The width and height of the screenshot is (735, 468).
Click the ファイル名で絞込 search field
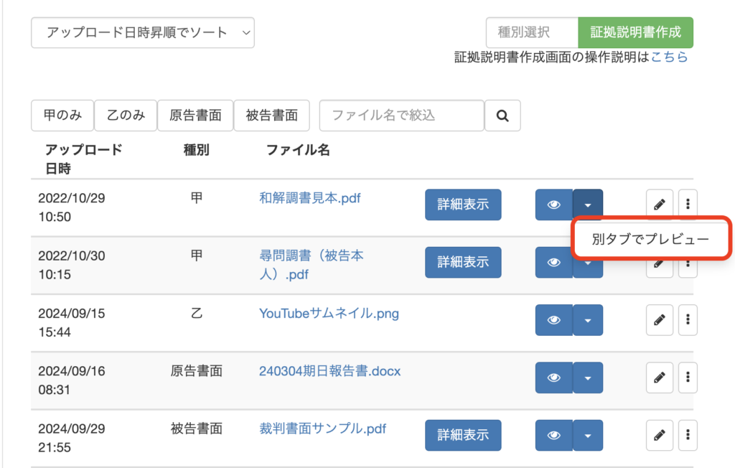(x=402, y=116)
